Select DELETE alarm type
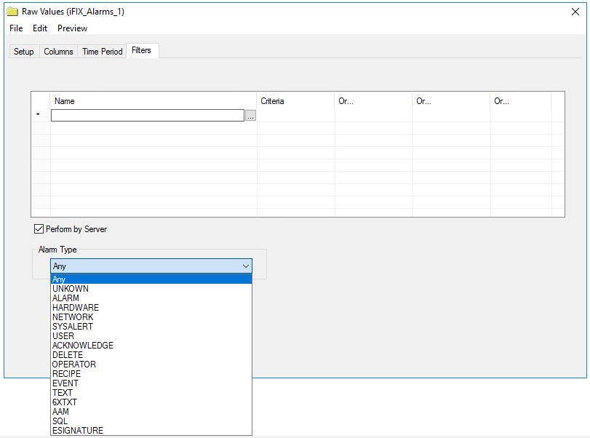The image size is (590, 438). coord(151,355)
